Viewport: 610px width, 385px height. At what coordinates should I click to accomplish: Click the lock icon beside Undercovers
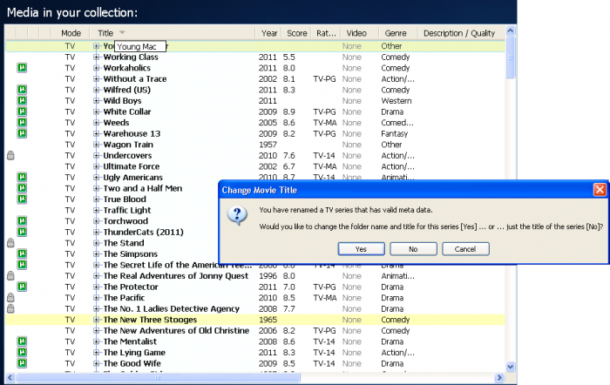[10, 155]
